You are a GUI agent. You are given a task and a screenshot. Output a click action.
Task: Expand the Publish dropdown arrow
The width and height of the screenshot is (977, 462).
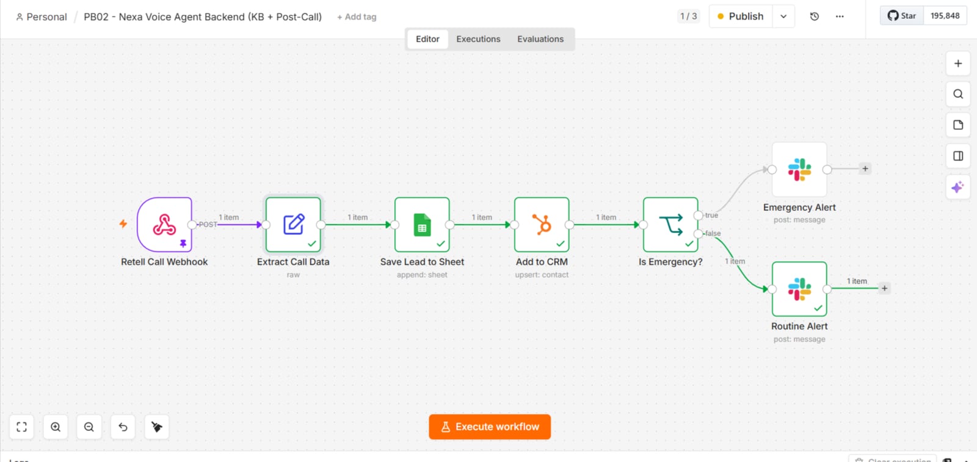pyautogui.click(x=783, y=16)
